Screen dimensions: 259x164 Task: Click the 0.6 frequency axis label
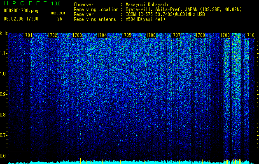click(3, 156)
